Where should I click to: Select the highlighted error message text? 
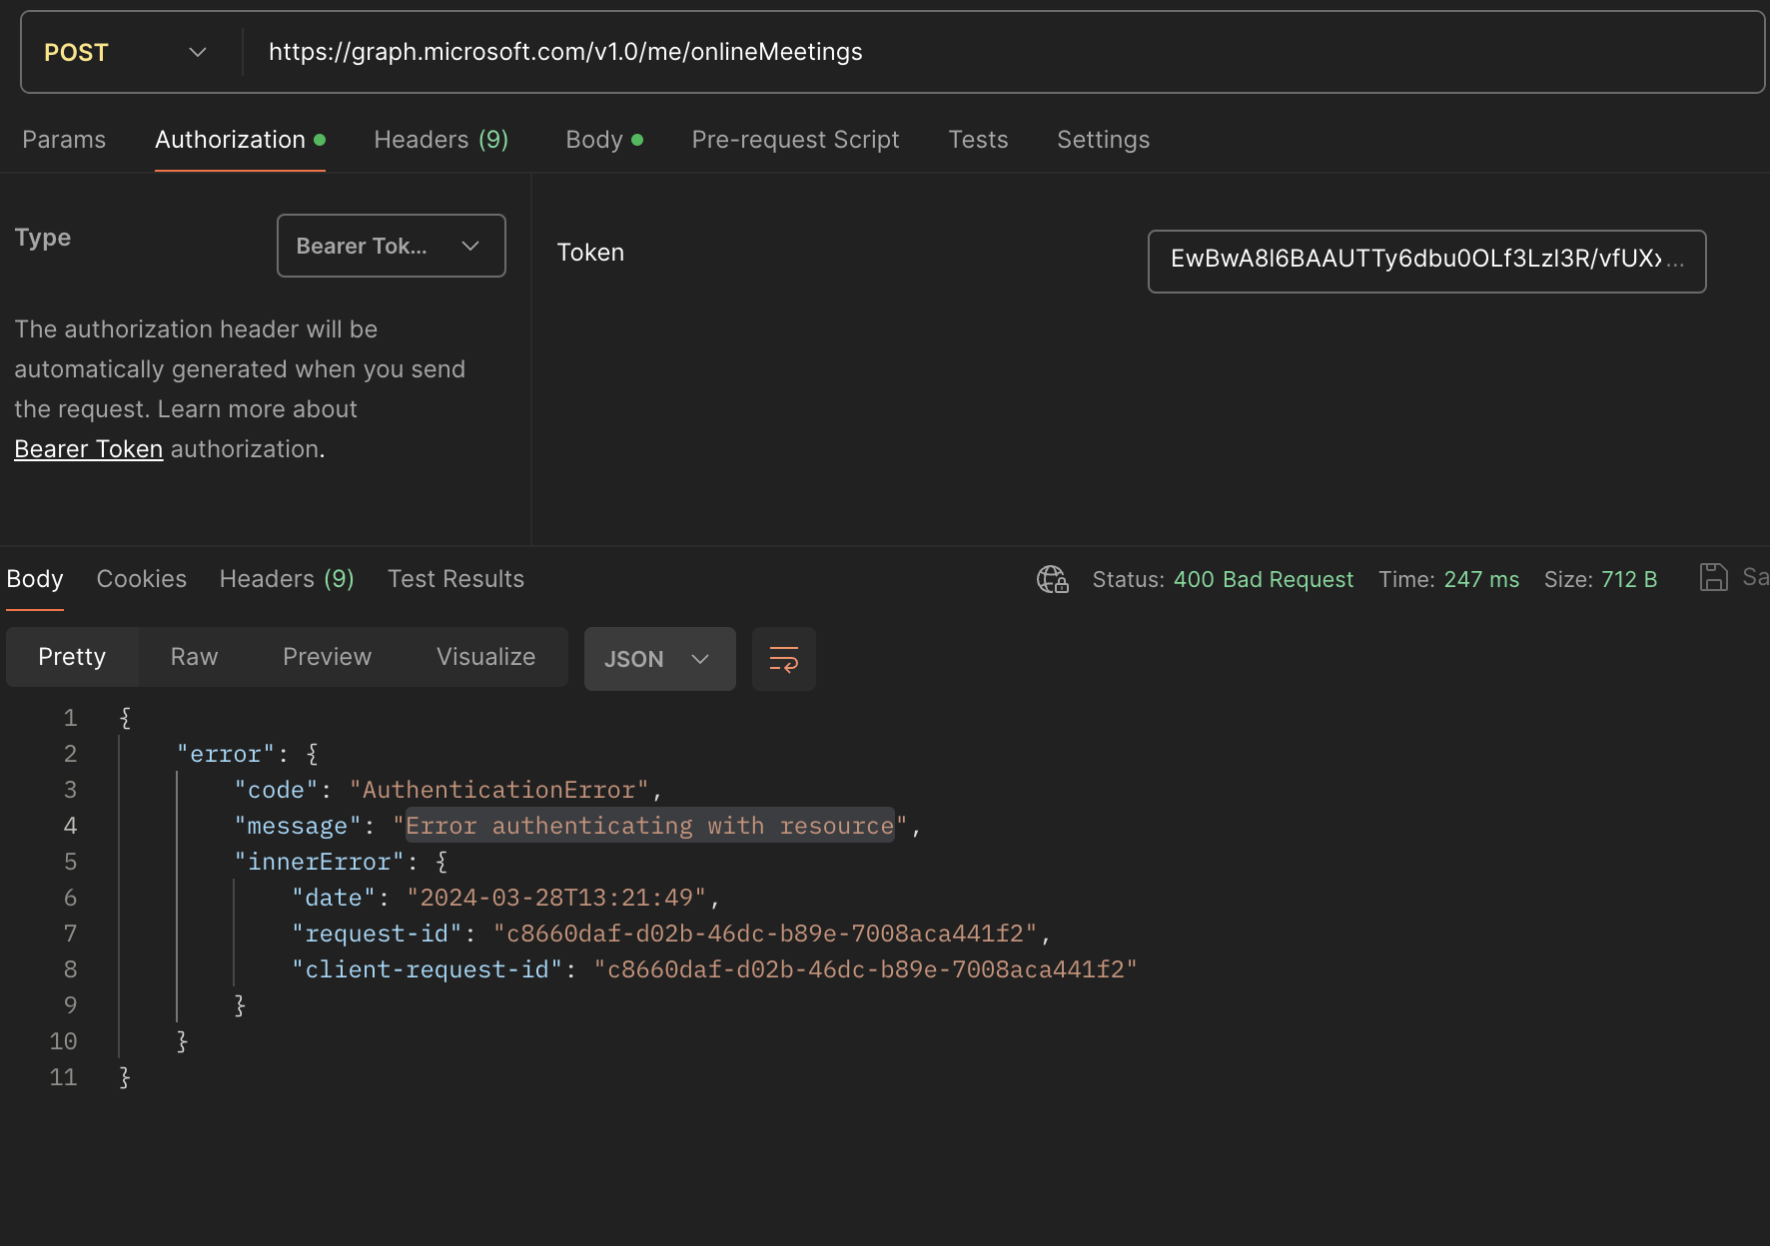(649, 826)
